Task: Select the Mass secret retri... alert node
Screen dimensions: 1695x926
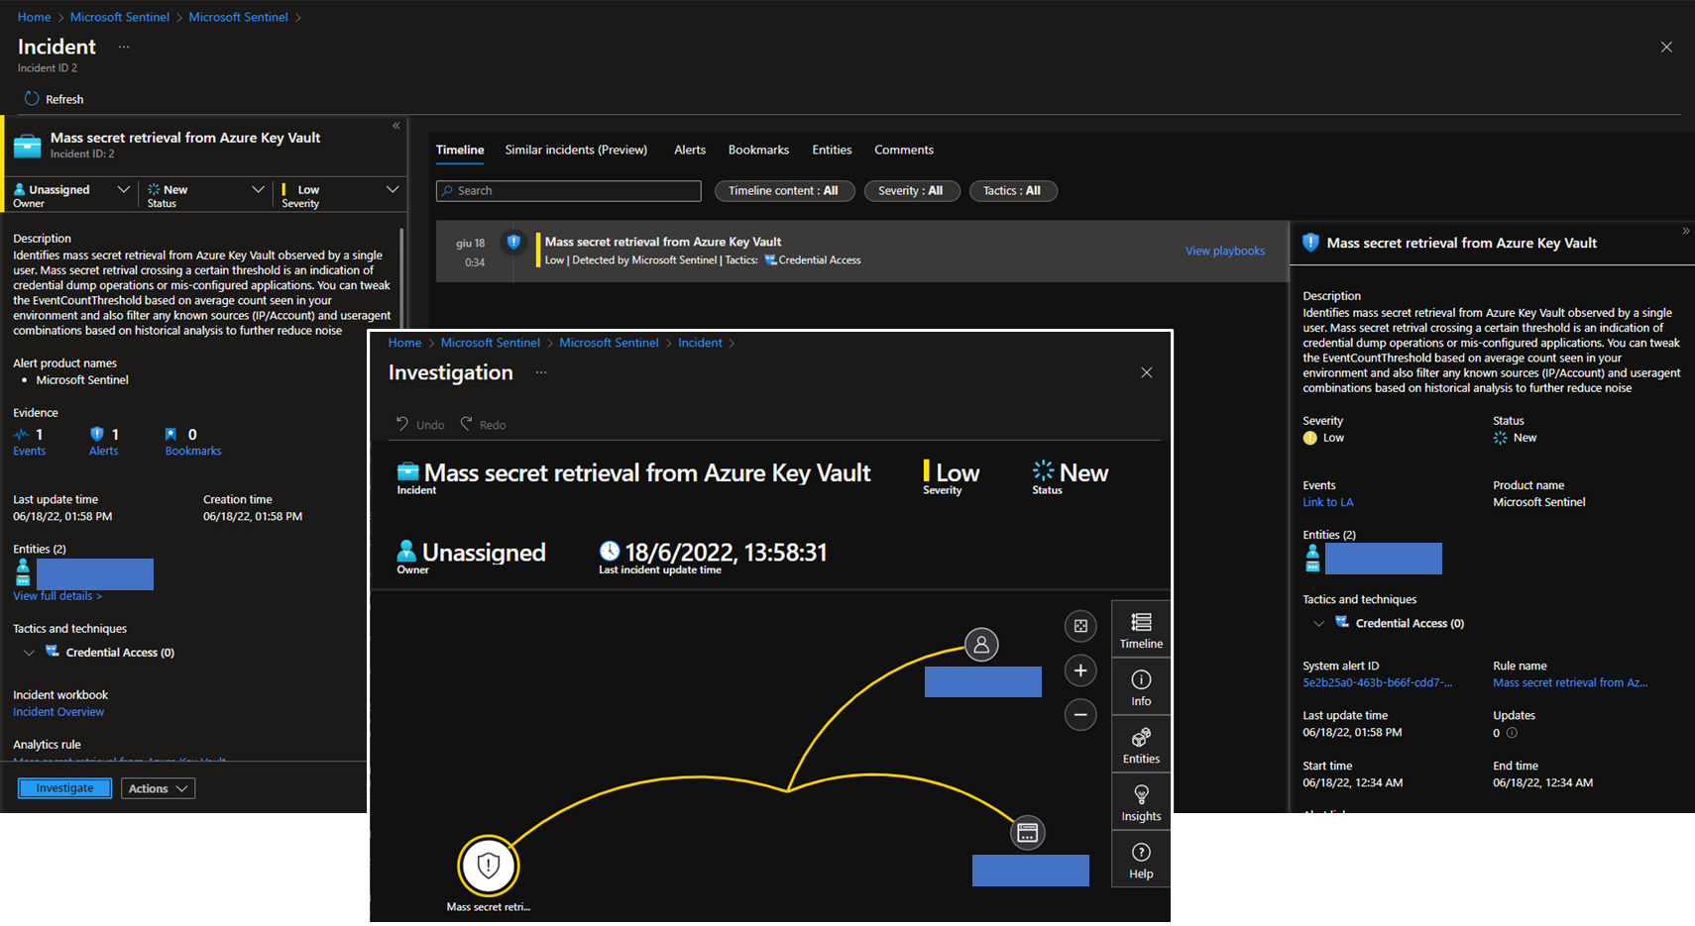Action: (488, 866)
